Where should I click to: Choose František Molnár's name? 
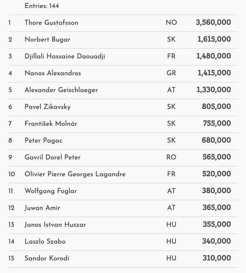(51, 124)
